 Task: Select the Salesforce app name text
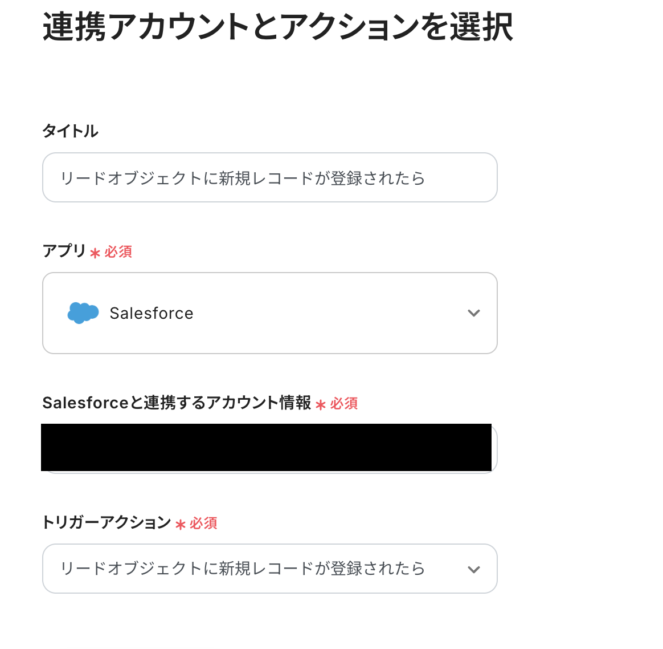point(152,313)
